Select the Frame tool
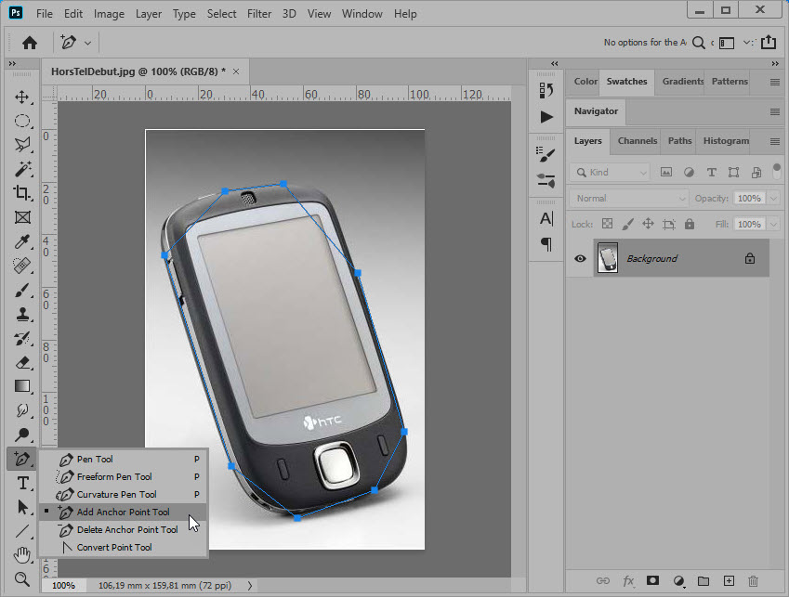The image size is (789, 597). (x=21, y=217)
